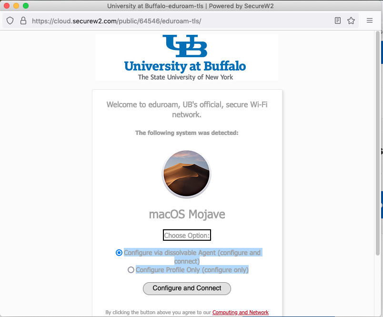Click the 'Configure via dissolvable Agent' label text
The height and width of the screenshot is (317, 383).
click(x=192, y=253)
